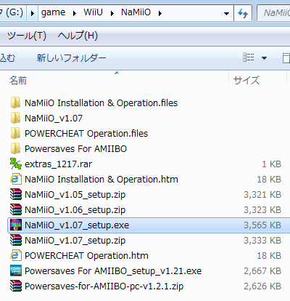Screen dimensions: 290x301
Task: Select folder name POWERCHEAT Operation.files
Action: [86, 134]
